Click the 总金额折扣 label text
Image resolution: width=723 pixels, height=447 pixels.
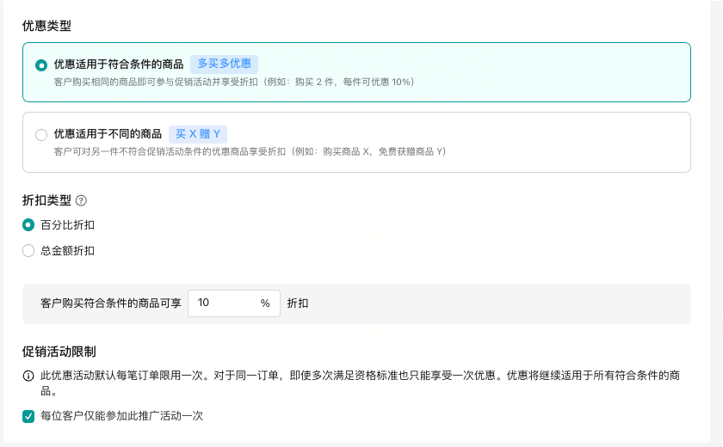(x=68, y=251)
